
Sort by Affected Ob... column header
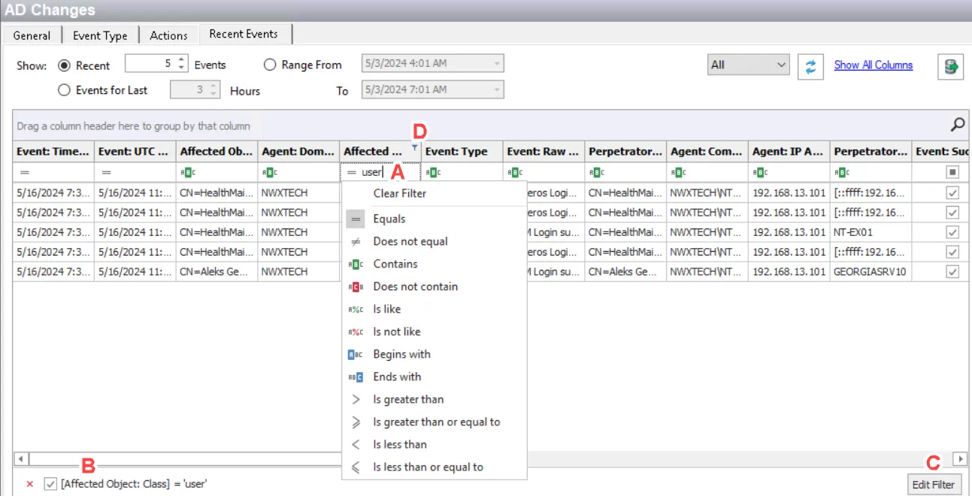217,151
